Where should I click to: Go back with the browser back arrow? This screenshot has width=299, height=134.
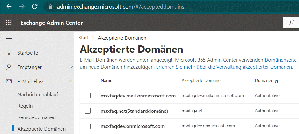[x=9, y=6]
